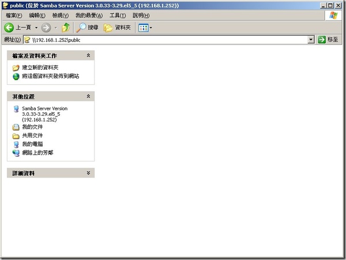This screenshot has height=260, width=346.
Task: Click the grey forward arrow button
Action: [x=46, y=28]
